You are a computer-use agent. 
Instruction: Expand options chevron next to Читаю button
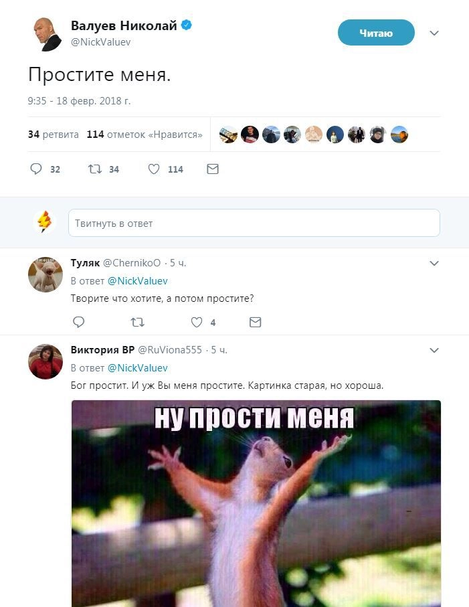[x=434, y=33]
